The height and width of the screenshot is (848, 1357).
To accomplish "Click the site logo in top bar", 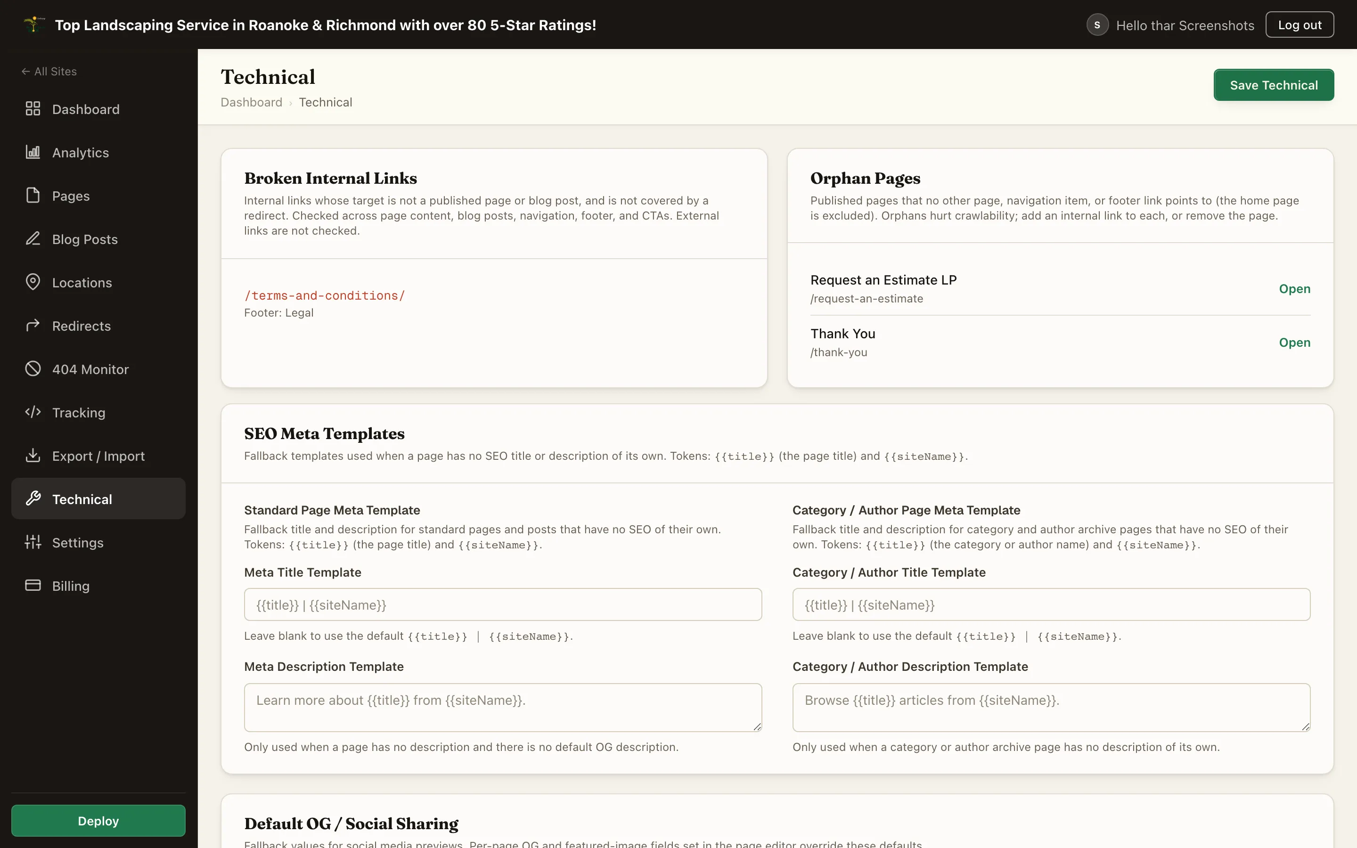I will point(33,24).
